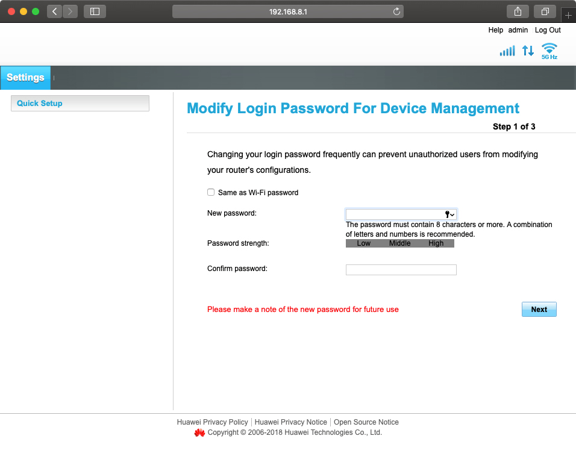Click the Next button
Image resolution: width=576 pixels, height=468 pixels.
(x=539, y=310)
